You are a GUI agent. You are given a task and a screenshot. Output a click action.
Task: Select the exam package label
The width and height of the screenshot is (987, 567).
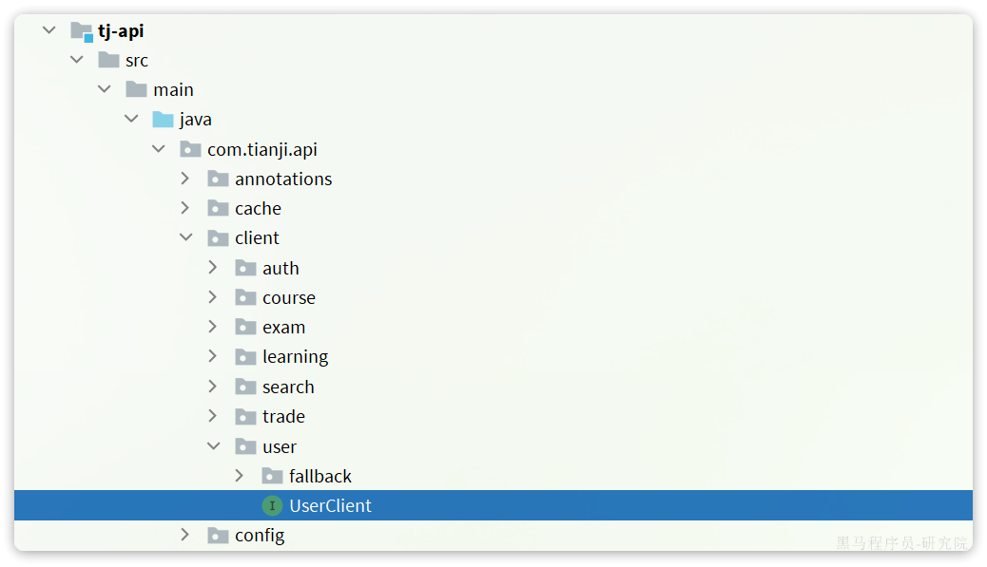[284, 328]
